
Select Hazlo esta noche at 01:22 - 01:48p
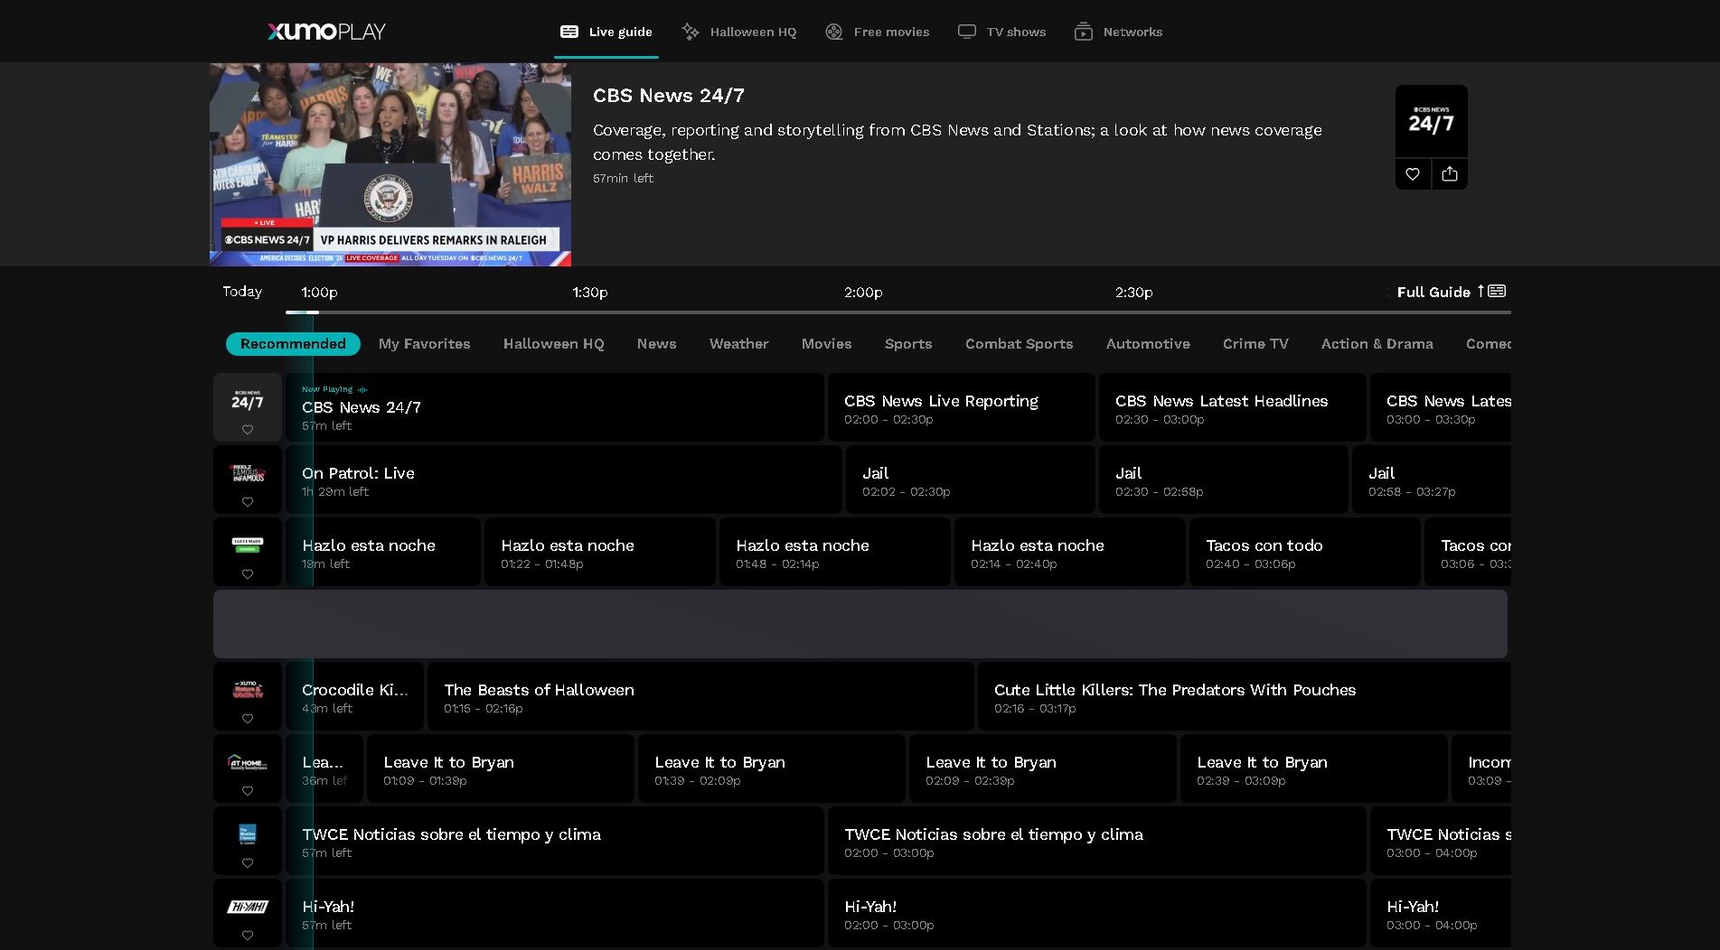[600, 552]
